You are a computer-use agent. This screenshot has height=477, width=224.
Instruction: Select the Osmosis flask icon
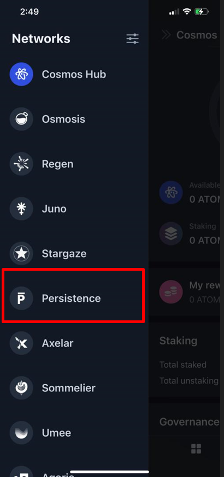(21, 119)
